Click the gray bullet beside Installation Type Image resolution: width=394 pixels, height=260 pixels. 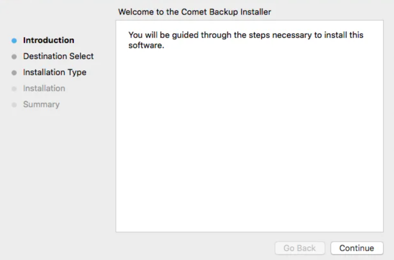14,73
